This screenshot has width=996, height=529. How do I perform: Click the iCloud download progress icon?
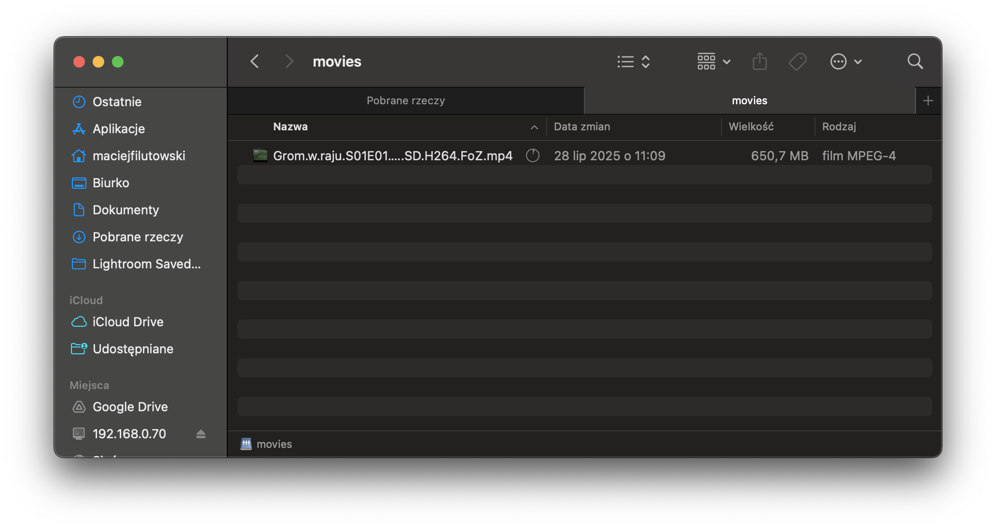(x=532, y=155)
